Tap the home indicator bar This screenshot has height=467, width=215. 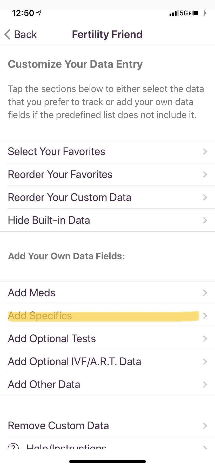tap(107, 461)
